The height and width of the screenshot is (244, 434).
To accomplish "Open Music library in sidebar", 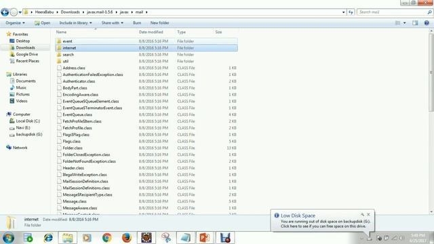I will (21, 87).
